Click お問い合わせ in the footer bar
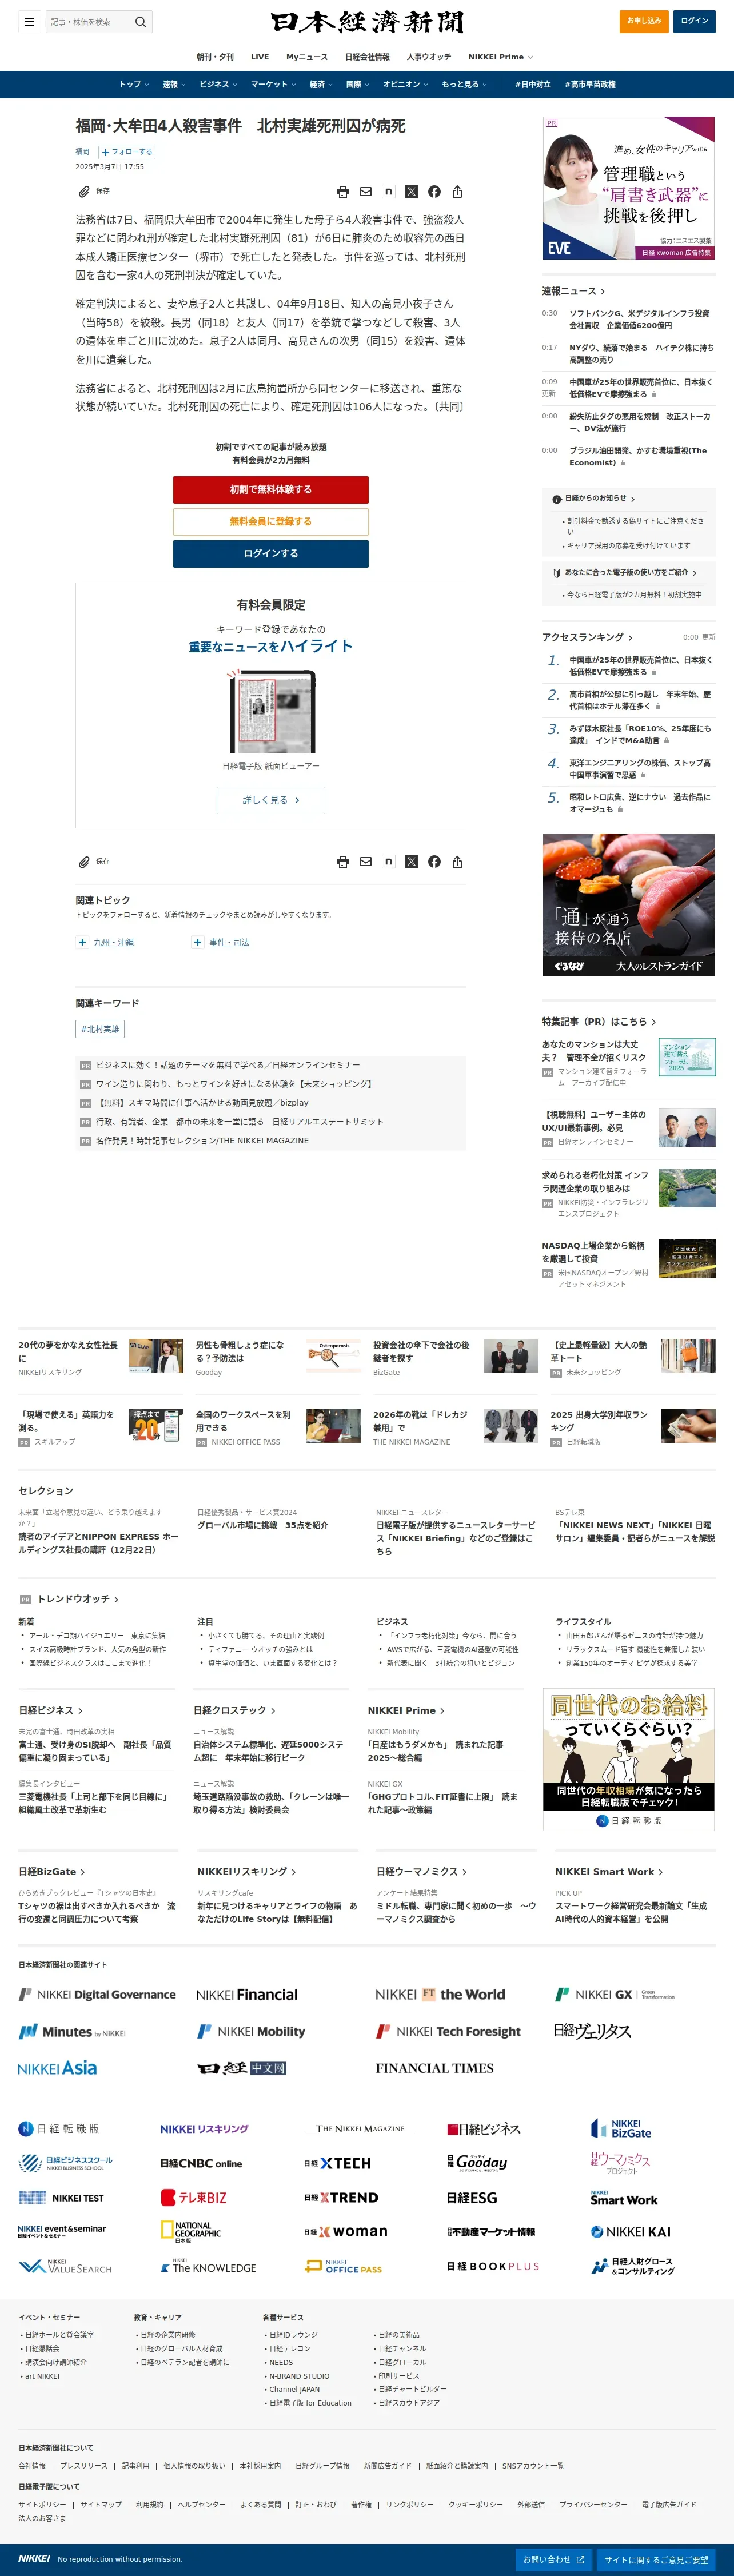Screen dimensions: 734x2576 tap(554, 2559)
